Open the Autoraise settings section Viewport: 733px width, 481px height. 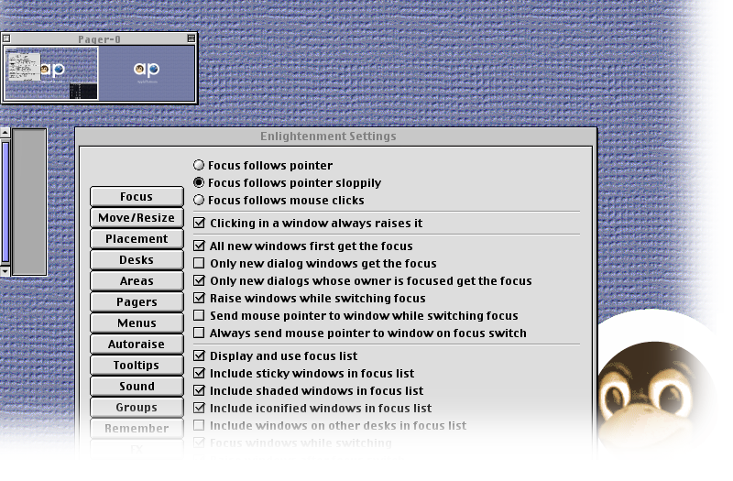[x=137, y=344]
